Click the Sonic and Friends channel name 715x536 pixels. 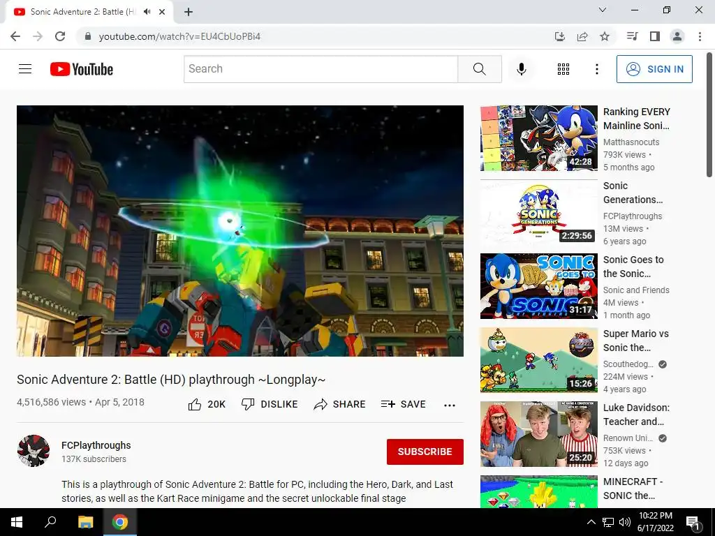636,290
